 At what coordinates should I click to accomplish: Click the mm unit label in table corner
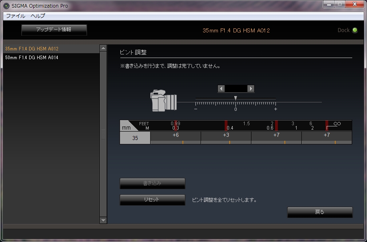click(x=126, y=128)
